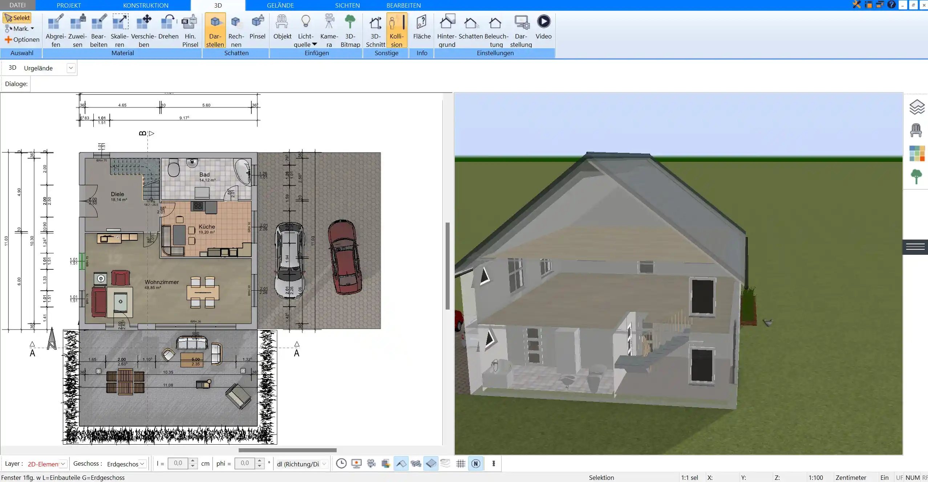Toggle the floor slab display button
This screenshot has width=928, height=482.
coord(431,463)
